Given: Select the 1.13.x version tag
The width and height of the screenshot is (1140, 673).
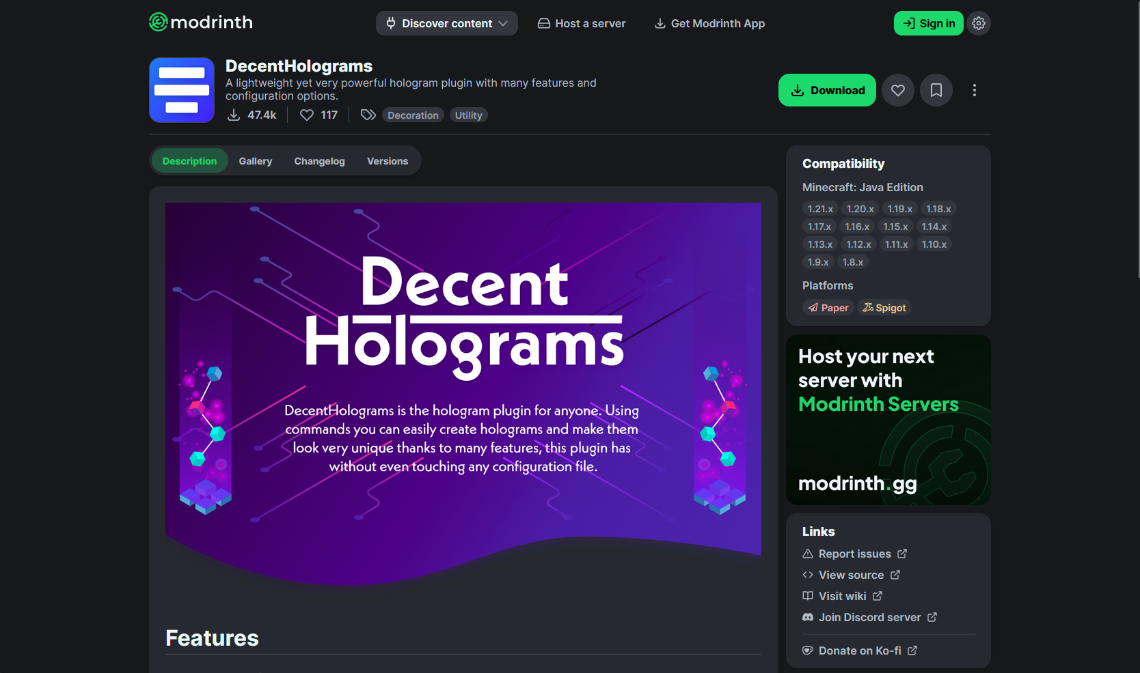Looking at the screenshot, I should click(820, 244).
